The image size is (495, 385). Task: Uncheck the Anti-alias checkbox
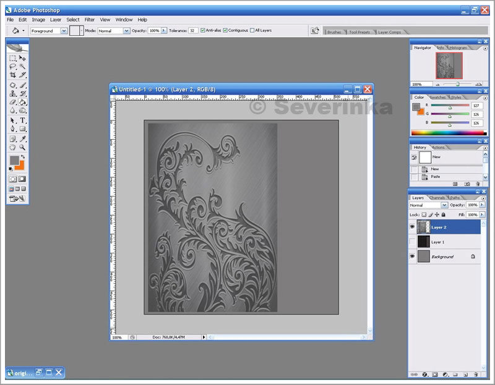pyautogui.click(x=204, y=30)
